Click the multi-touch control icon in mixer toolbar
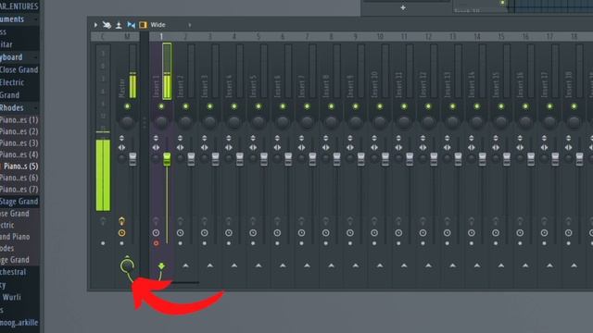This screenshot has width=593, height=333. pos(107,25)
